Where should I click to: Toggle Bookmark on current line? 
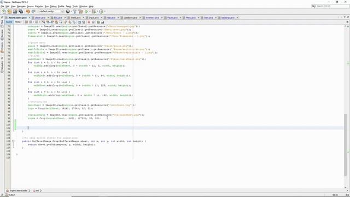click(x=74, y=22)
